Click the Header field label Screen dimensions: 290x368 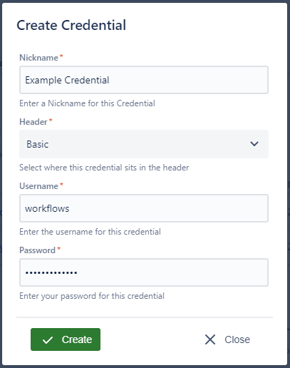(x=33, y=122)
